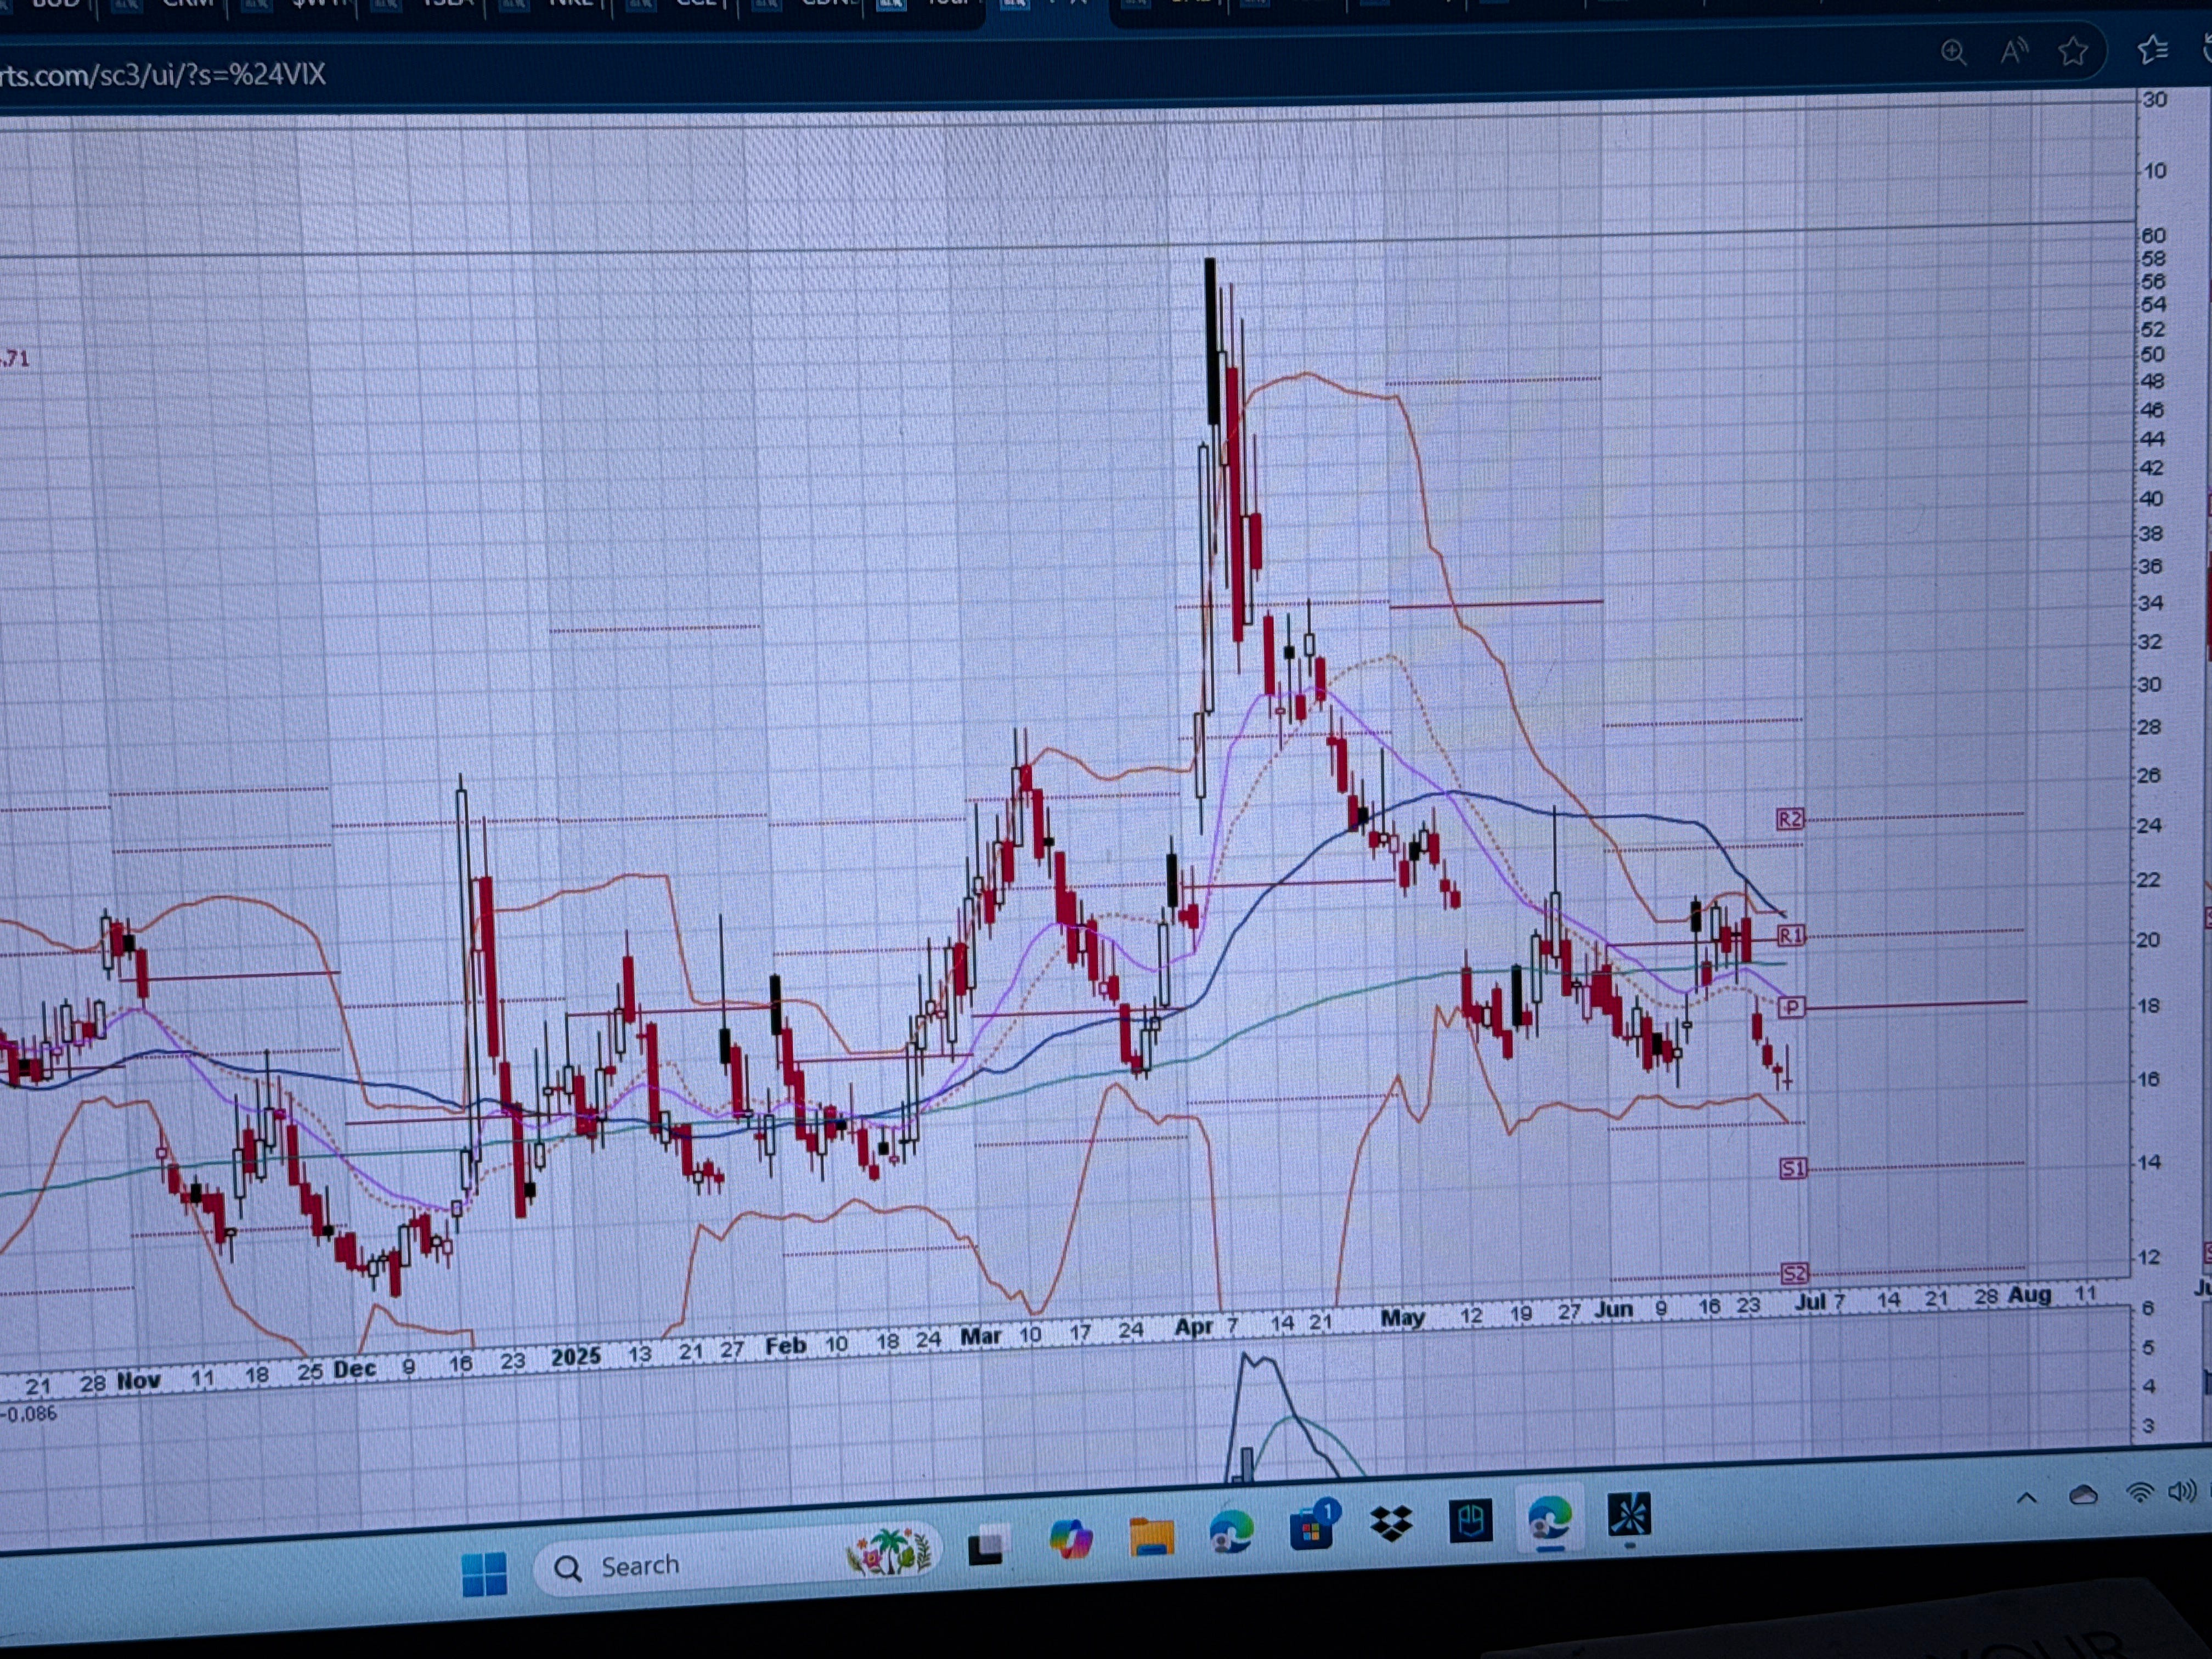Click the '2025' date axis label

pos(576,1357)
